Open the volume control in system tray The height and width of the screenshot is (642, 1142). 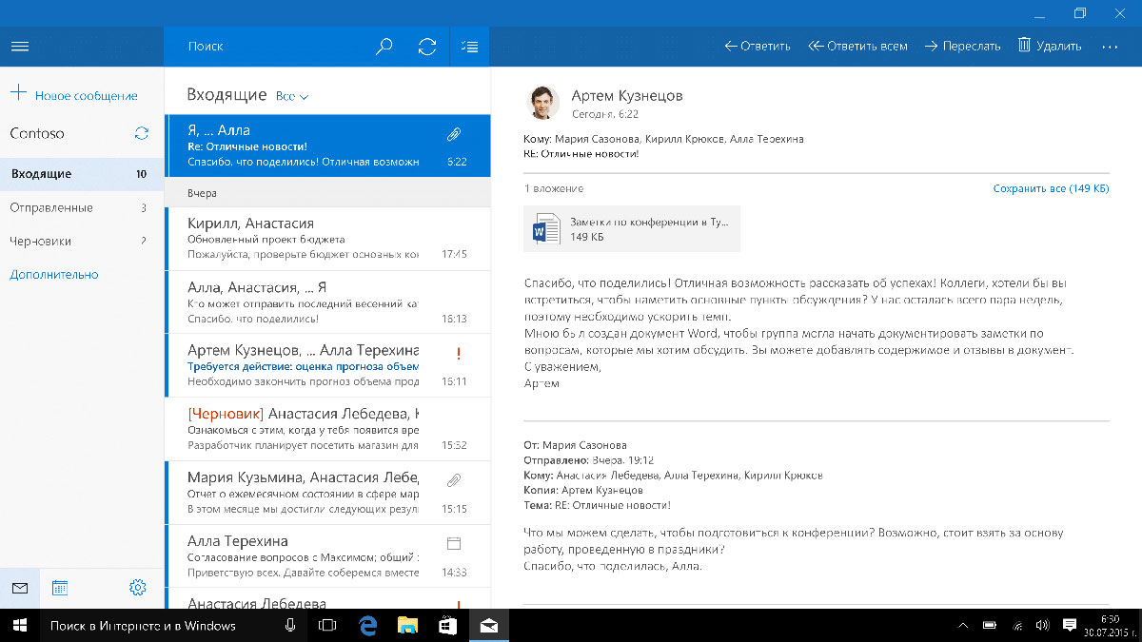tap(1042, 625)
